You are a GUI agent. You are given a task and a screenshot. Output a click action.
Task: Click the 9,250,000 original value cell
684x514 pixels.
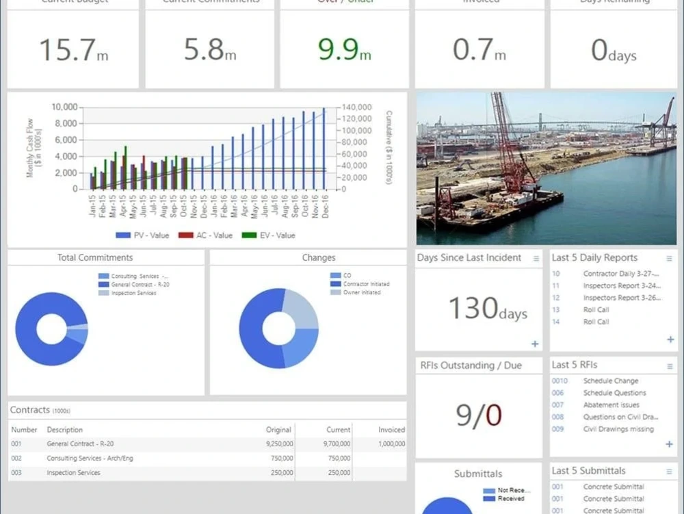[x=279, y=444]
